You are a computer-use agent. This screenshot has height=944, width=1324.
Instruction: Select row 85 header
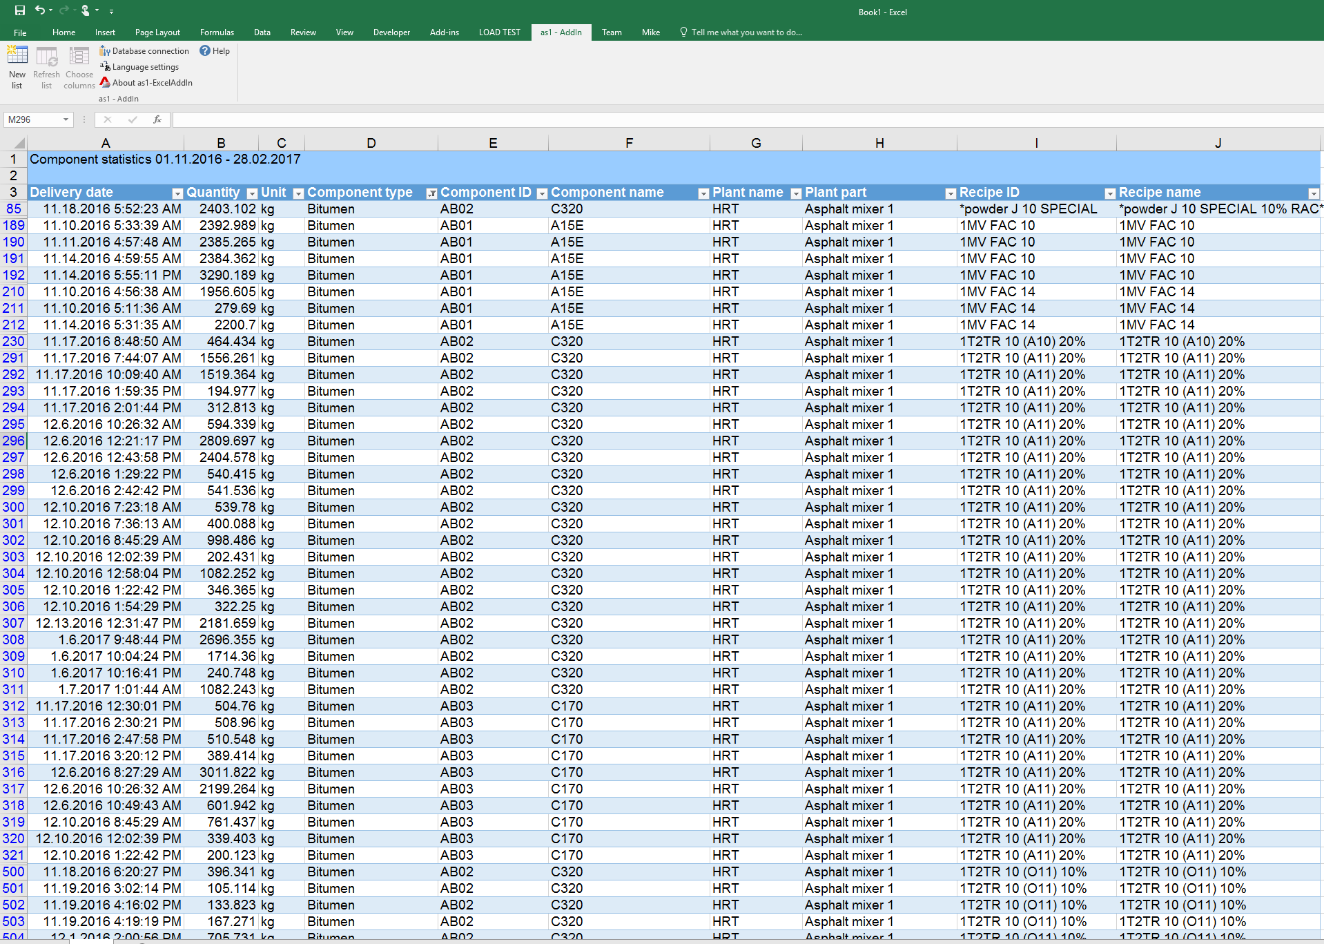14,209
